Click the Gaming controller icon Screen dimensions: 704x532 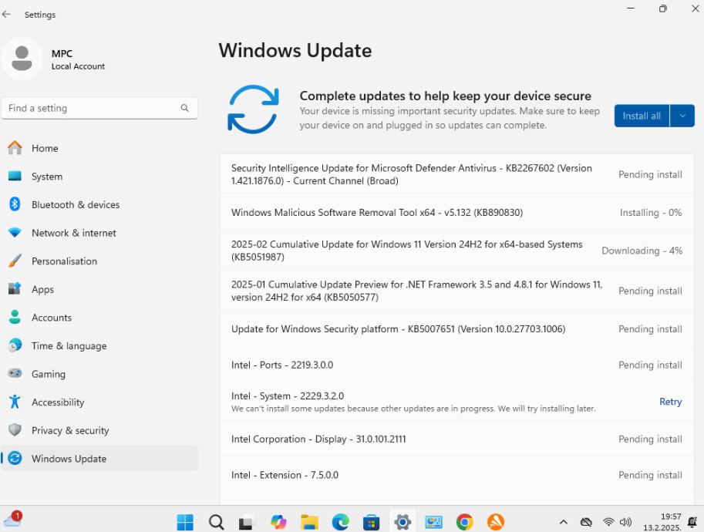[15, 373]
